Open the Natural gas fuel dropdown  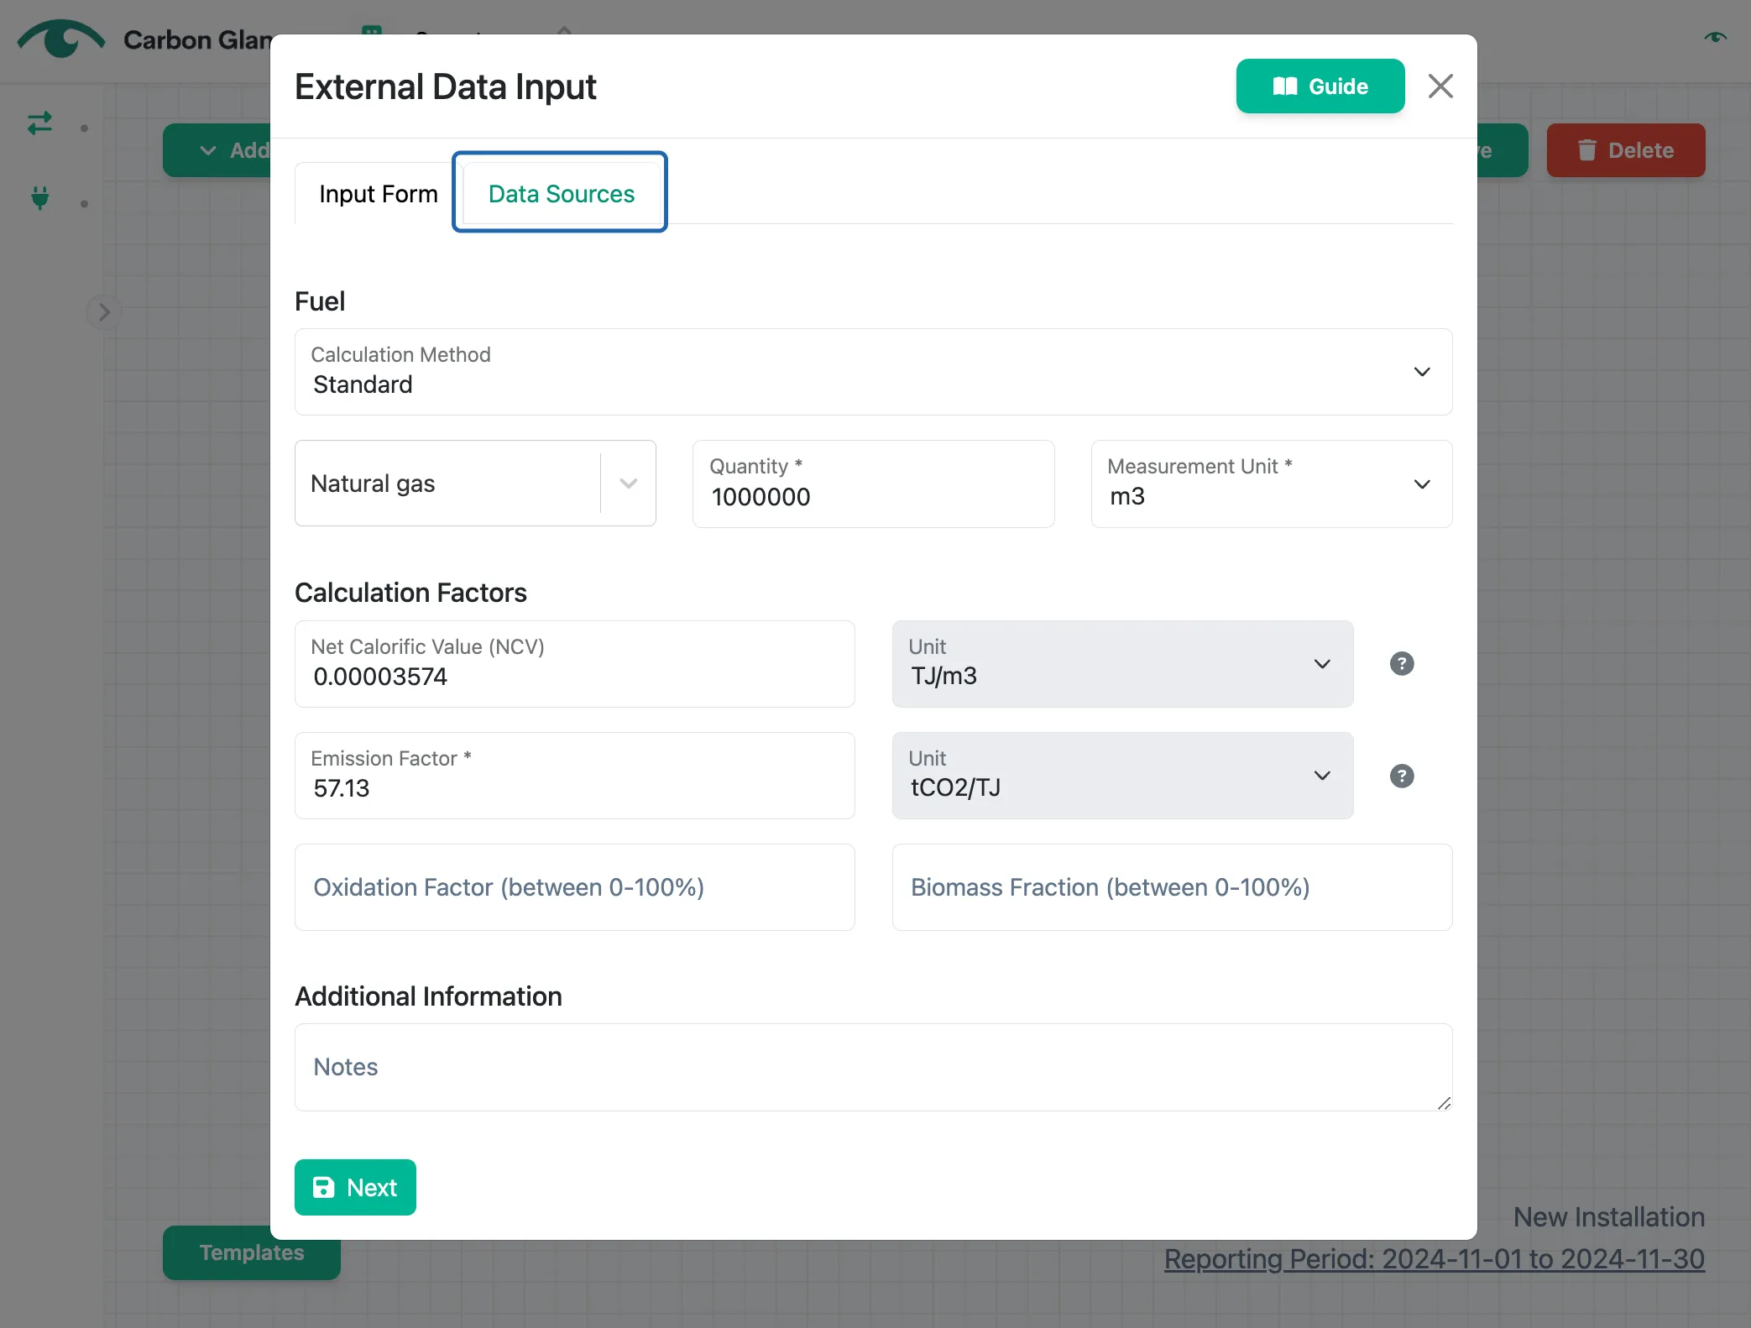tap(475, 484)
